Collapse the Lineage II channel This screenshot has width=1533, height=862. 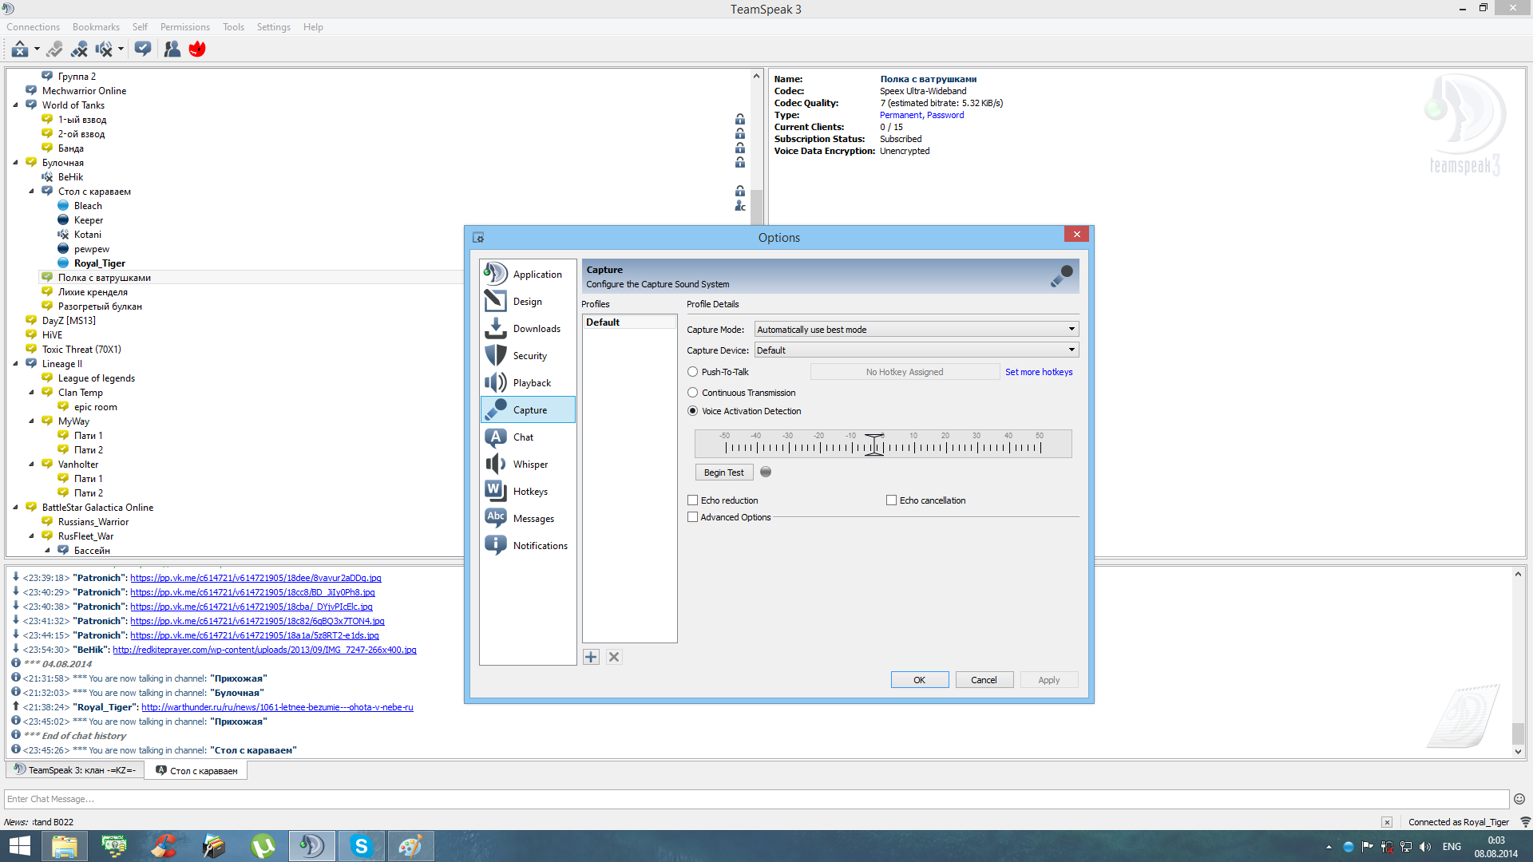point(15,364)
